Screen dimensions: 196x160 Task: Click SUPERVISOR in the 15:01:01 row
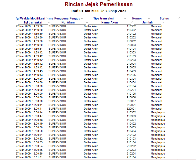57,157
